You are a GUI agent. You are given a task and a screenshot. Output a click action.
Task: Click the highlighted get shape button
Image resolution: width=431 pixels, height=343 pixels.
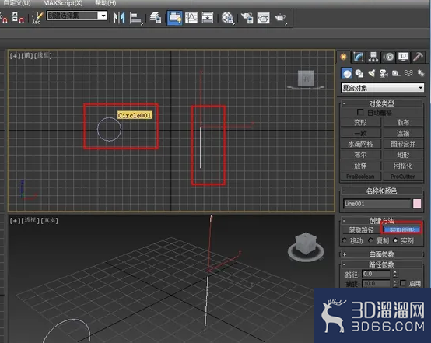tap(402, 229)
